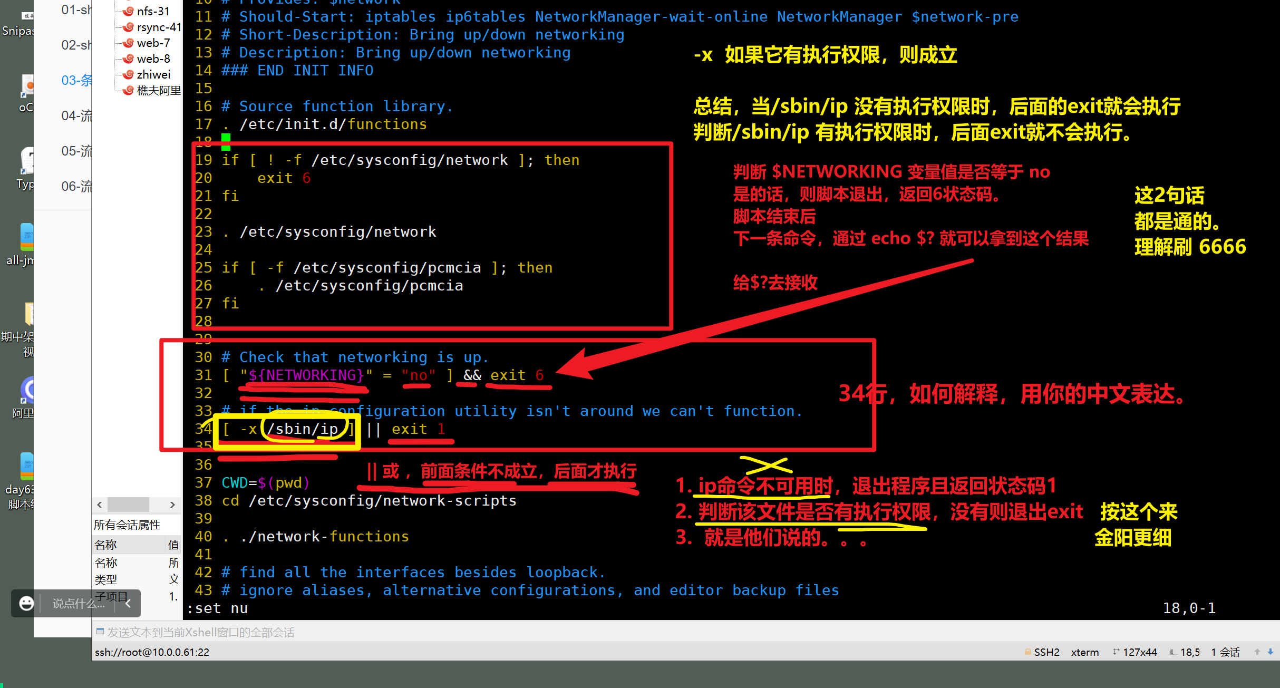Click the gray up arrow in status bar

[x=1257, y=652]
